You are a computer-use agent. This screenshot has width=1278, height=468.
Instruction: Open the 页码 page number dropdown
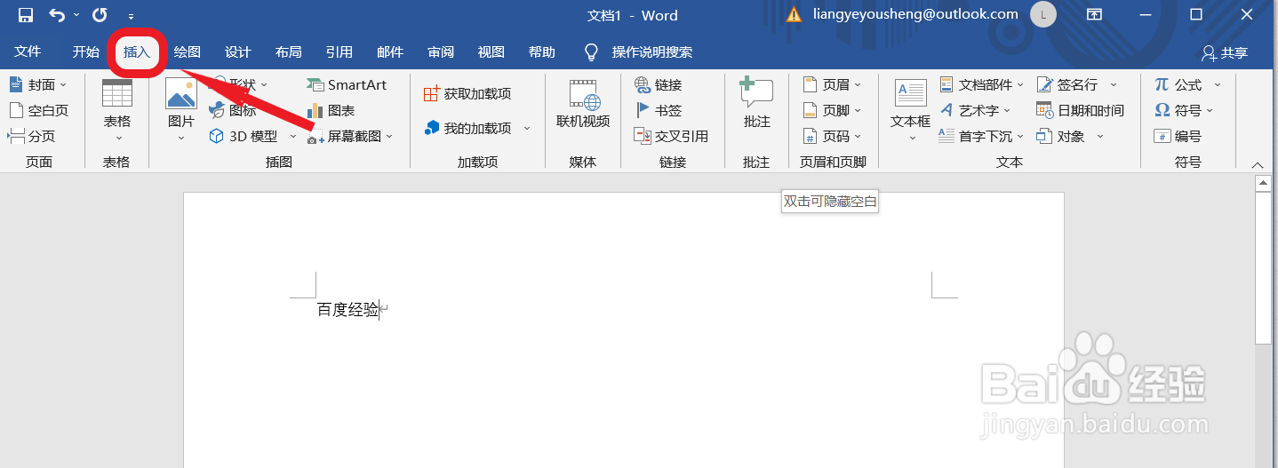(832, 136)
